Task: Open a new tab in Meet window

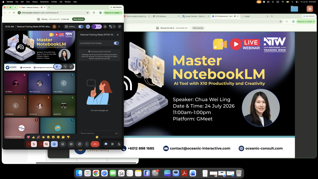Action: 49,7
